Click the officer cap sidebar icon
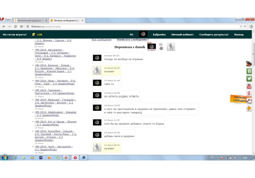 point(249,64)
